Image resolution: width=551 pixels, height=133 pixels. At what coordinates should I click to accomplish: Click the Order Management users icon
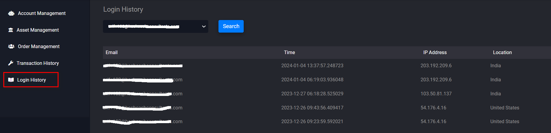[x=11, y=46]
